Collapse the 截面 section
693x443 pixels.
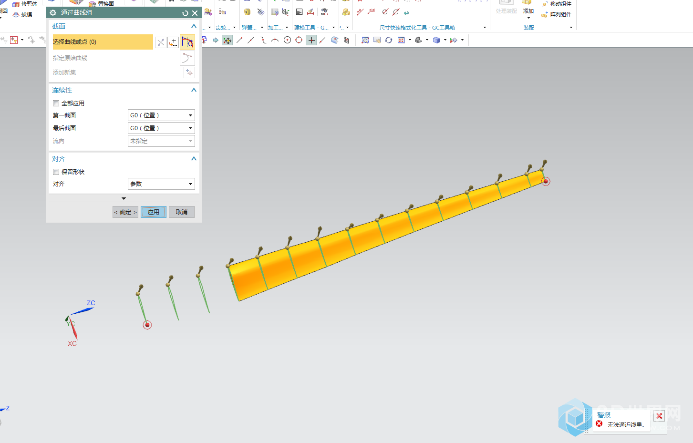[194, 26]
